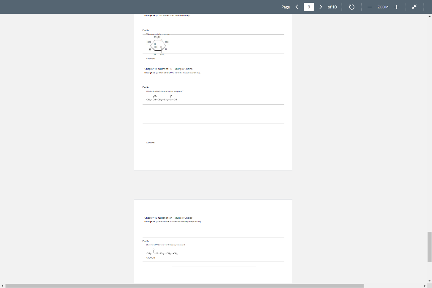The height and width of the screenshot is (288, 432).
Task: Click the vertical scrollbar thumb
Action: pos(429,247)
